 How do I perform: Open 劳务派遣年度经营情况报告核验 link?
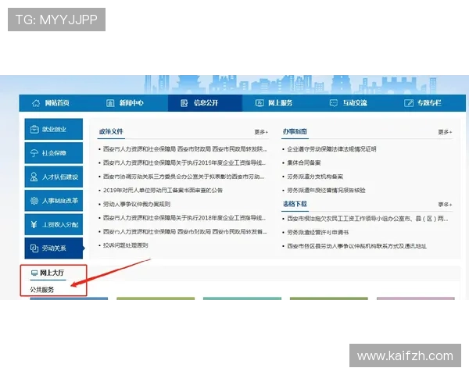326,190
